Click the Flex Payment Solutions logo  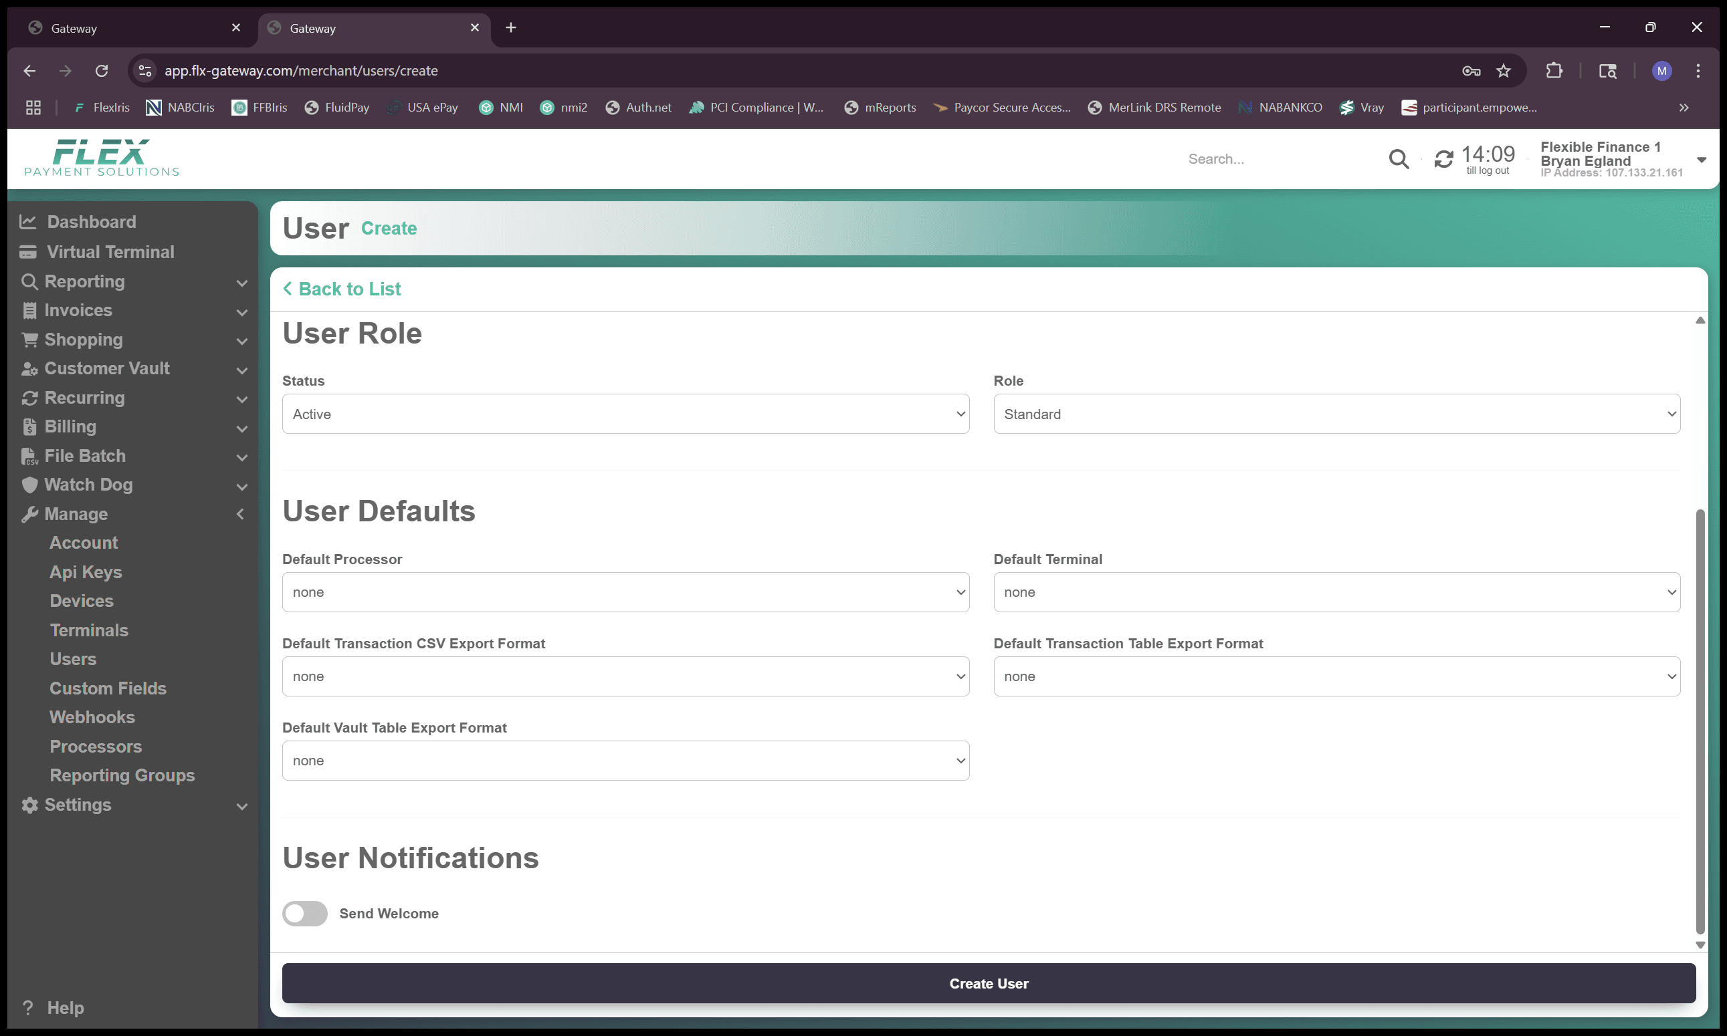pyautogui.click(x=102, y=158)
